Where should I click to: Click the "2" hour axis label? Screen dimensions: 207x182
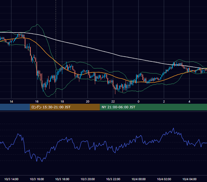[x=164, y=102]
